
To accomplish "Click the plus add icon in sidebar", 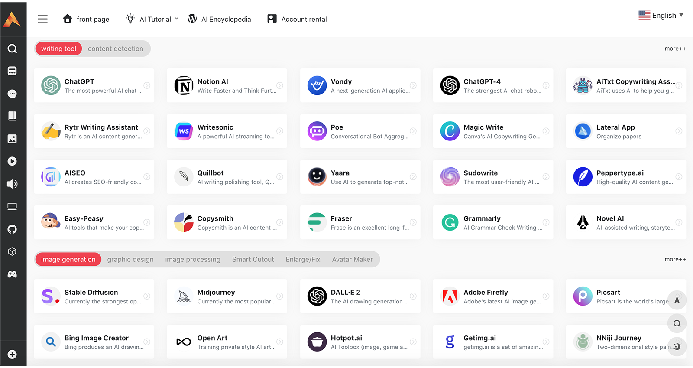I will tap(12, 354).
